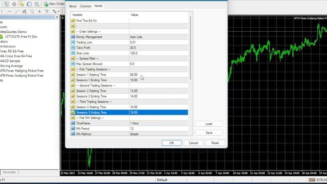Edit the Stop Loss value 120.0
Image resolution: width=327 pixels, height=184 pixels.
pyautogui.click(x=158, y=53)
